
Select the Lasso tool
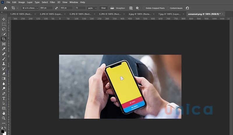click(4, 29)
